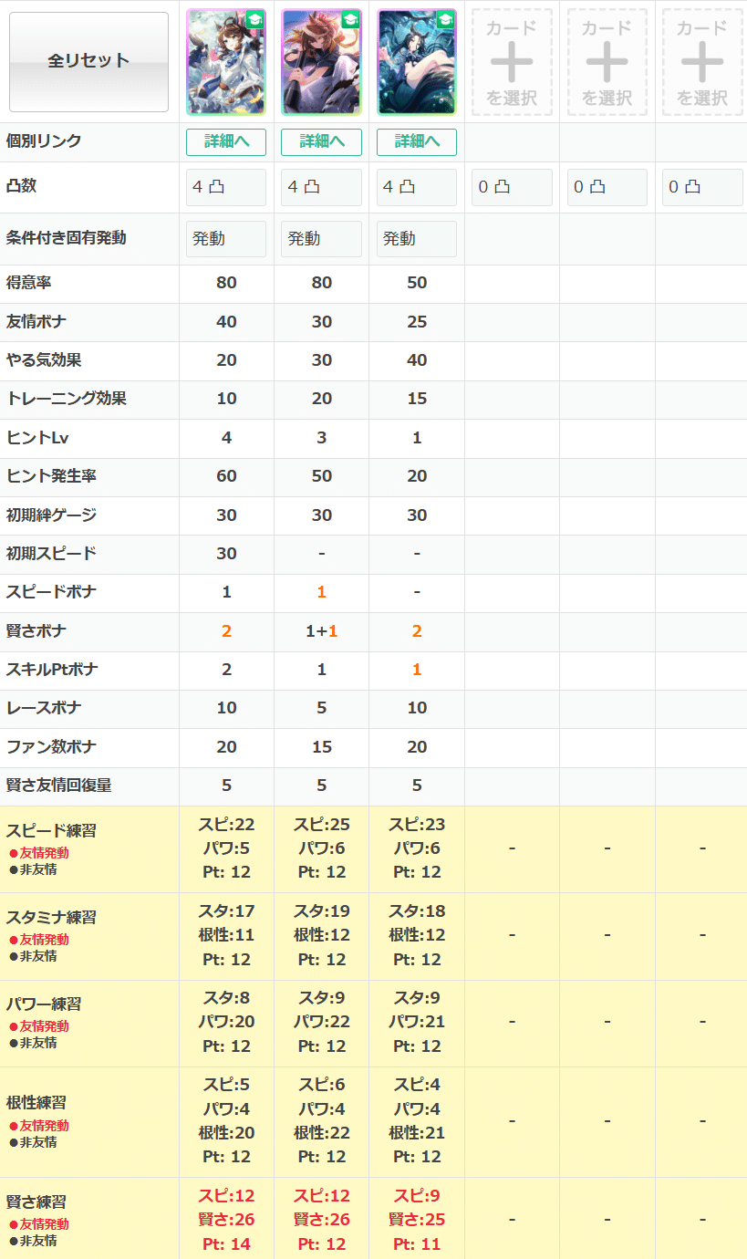Click first card's 友情ボナ value 40
747x1259 pixels.
(x=226, y=322)
